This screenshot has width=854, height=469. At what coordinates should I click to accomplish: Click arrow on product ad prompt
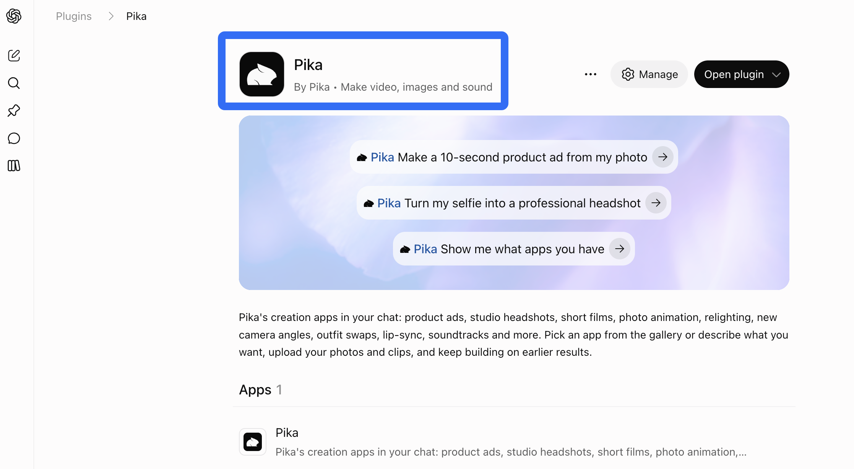click(663, 157)
